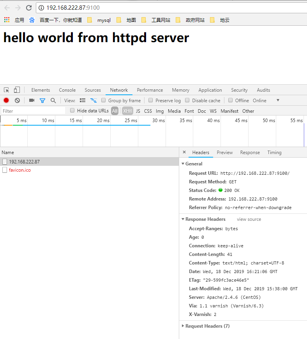Click the site info icon in address bar
The height and width of the screenshot is (339, 307).
coord(41,8)
